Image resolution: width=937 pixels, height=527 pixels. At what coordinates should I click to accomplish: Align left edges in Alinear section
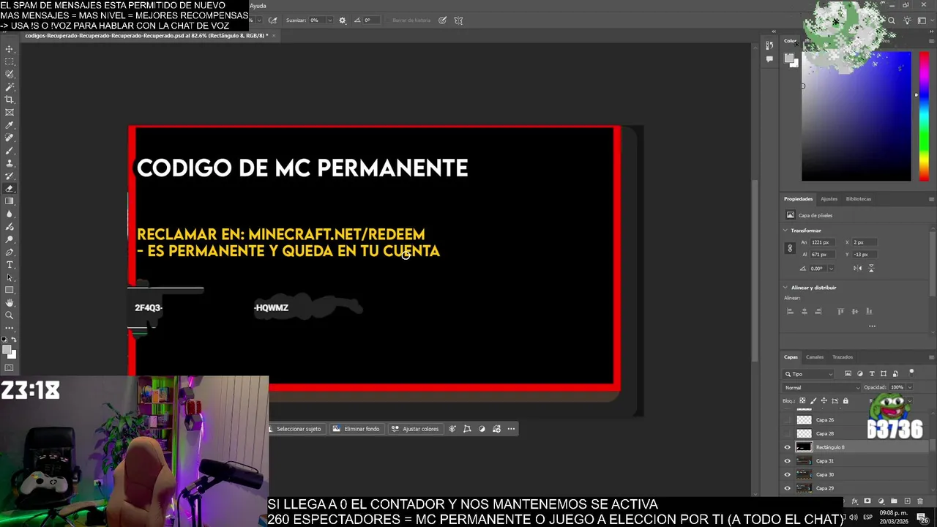(x=790, y=311)
